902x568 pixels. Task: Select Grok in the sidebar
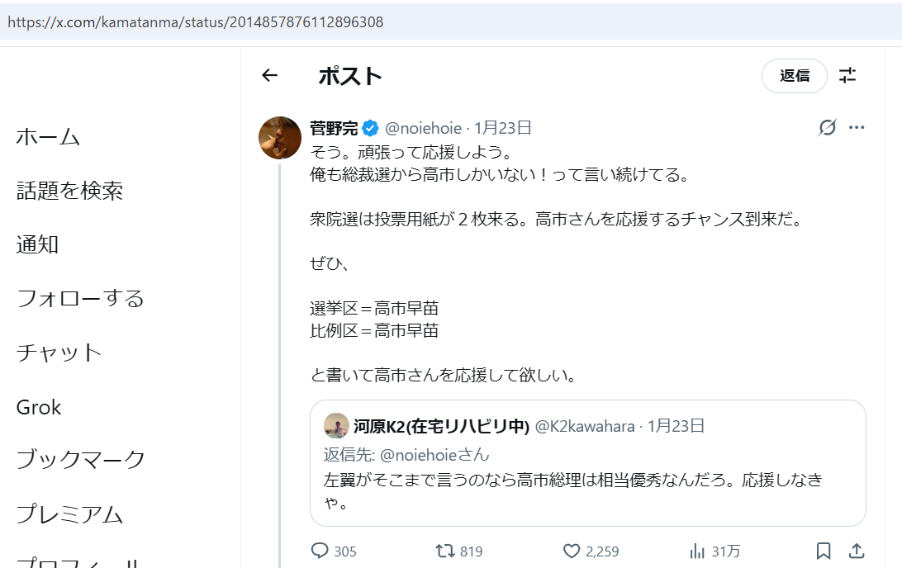(39, 407)
